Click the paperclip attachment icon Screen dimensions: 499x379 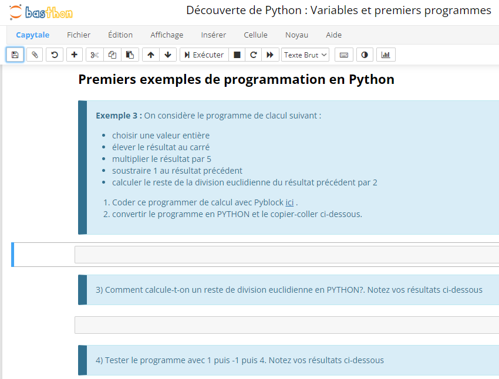coord(35,55)
